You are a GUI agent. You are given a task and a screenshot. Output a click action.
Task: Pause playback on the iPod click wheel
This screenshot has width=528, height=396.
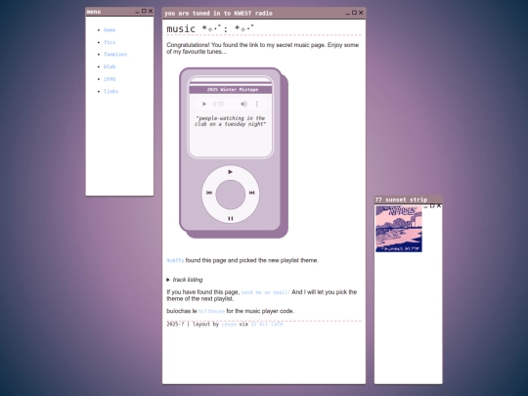(231, 219)
